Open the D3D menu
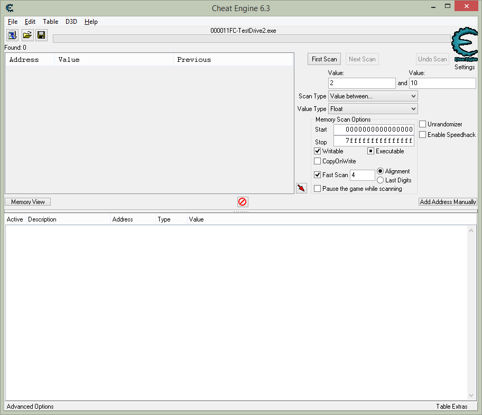This screenshot has width=482, height=415. pos(71,22)
